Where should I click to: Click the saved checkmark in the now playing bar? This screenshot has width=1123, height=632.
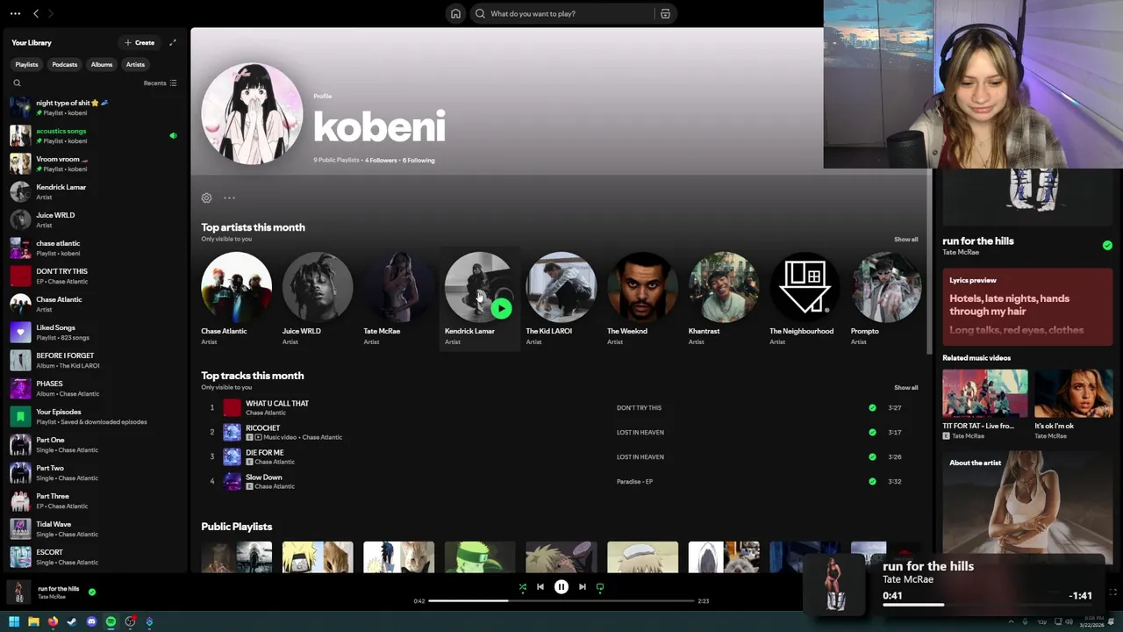pyautogui.click(x=92, y=592)
